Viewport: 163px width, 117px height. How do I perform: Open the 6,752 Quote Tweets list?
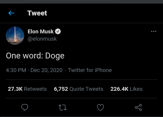click(78, 89)
